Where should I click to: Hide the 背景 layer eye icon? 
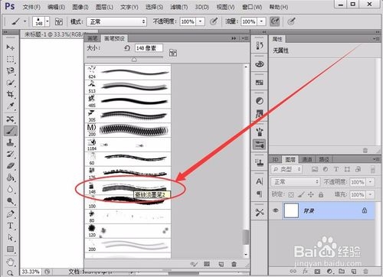pos(276,210)
